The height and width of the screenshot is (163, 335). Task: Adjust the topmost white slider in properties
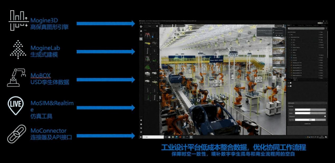coord(310,110)
